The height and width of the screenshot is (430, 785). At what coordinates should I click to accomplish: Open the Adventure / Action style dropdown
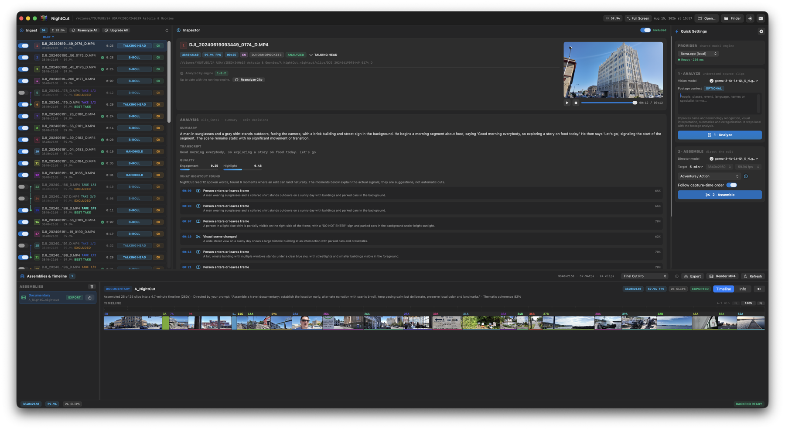click(709, 176)
